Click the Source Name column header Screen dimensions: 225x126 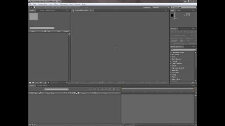(50, 93)
